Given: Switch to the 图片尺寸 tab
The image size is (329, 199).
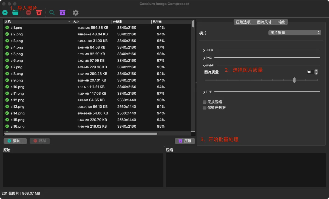Looking at the screenshot, I should (x=264, y=22).
